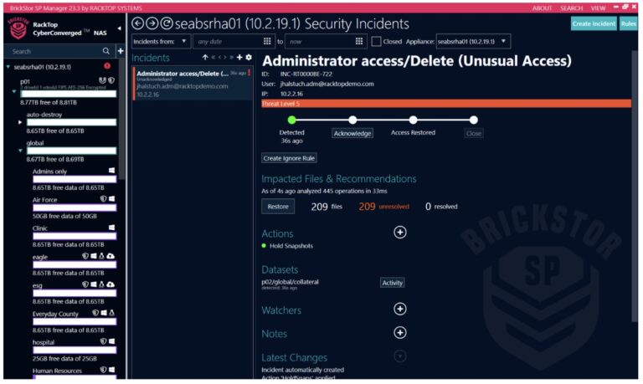The image size is (643, 384).
Task: Toggle the Closed incidents checkbox
Action: [376, 41]
